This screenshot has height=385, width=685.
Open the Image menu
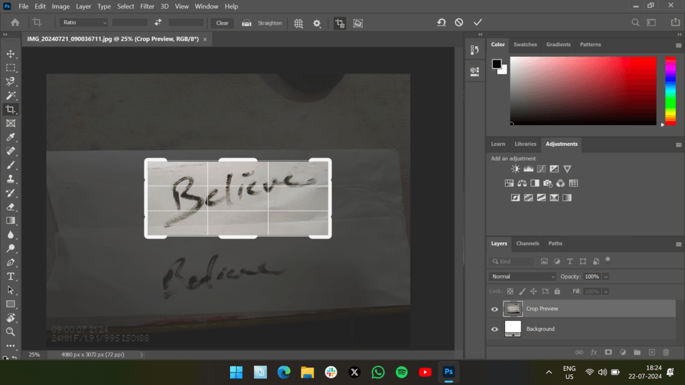tap(61, 6)
